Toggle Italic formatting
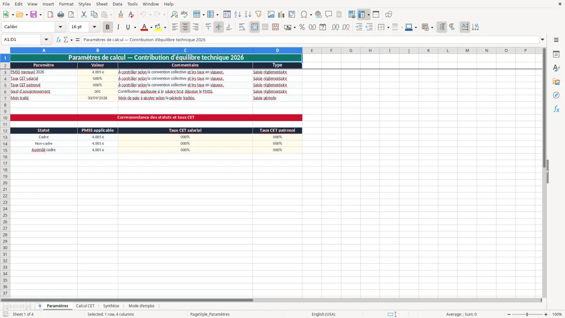This screenshot has width=565, height=318. tap(118, 27)
